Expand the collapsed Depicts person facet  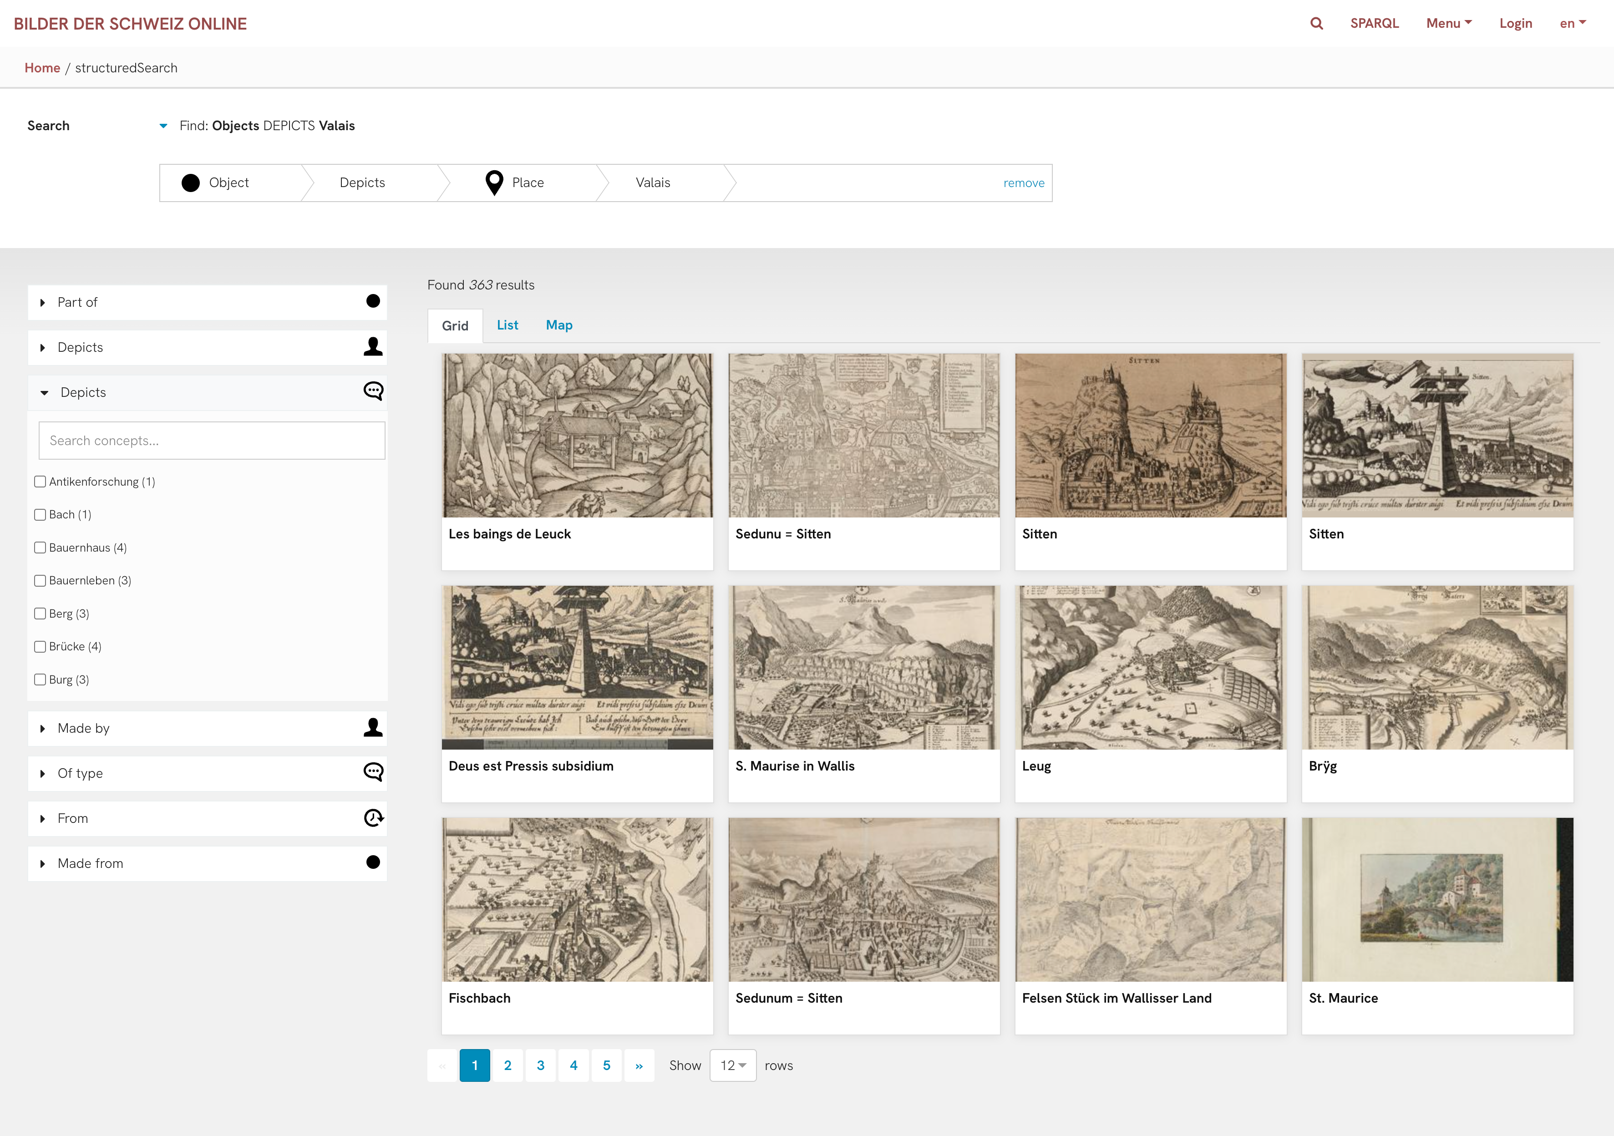(208, 347)
